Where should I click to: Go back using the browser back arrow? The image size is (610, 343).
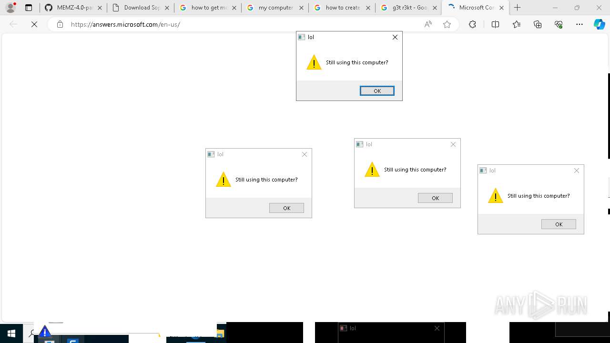click(13, 24)
